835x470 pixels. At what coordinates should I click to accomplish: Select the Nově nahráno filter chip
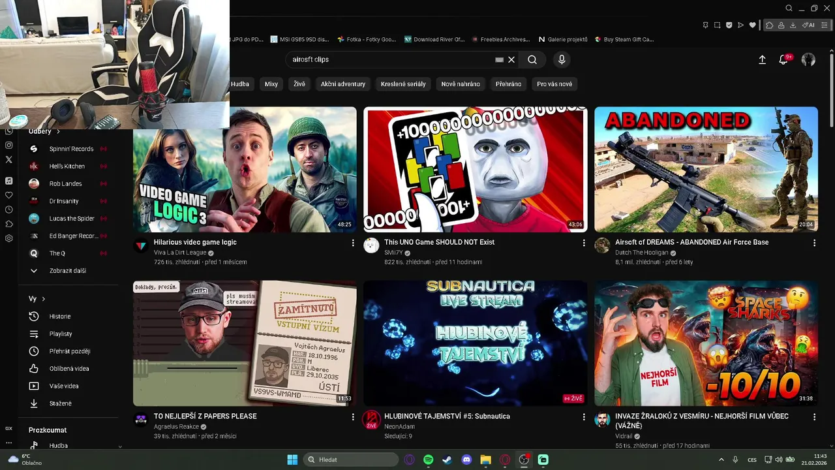(x=461, y=84)
